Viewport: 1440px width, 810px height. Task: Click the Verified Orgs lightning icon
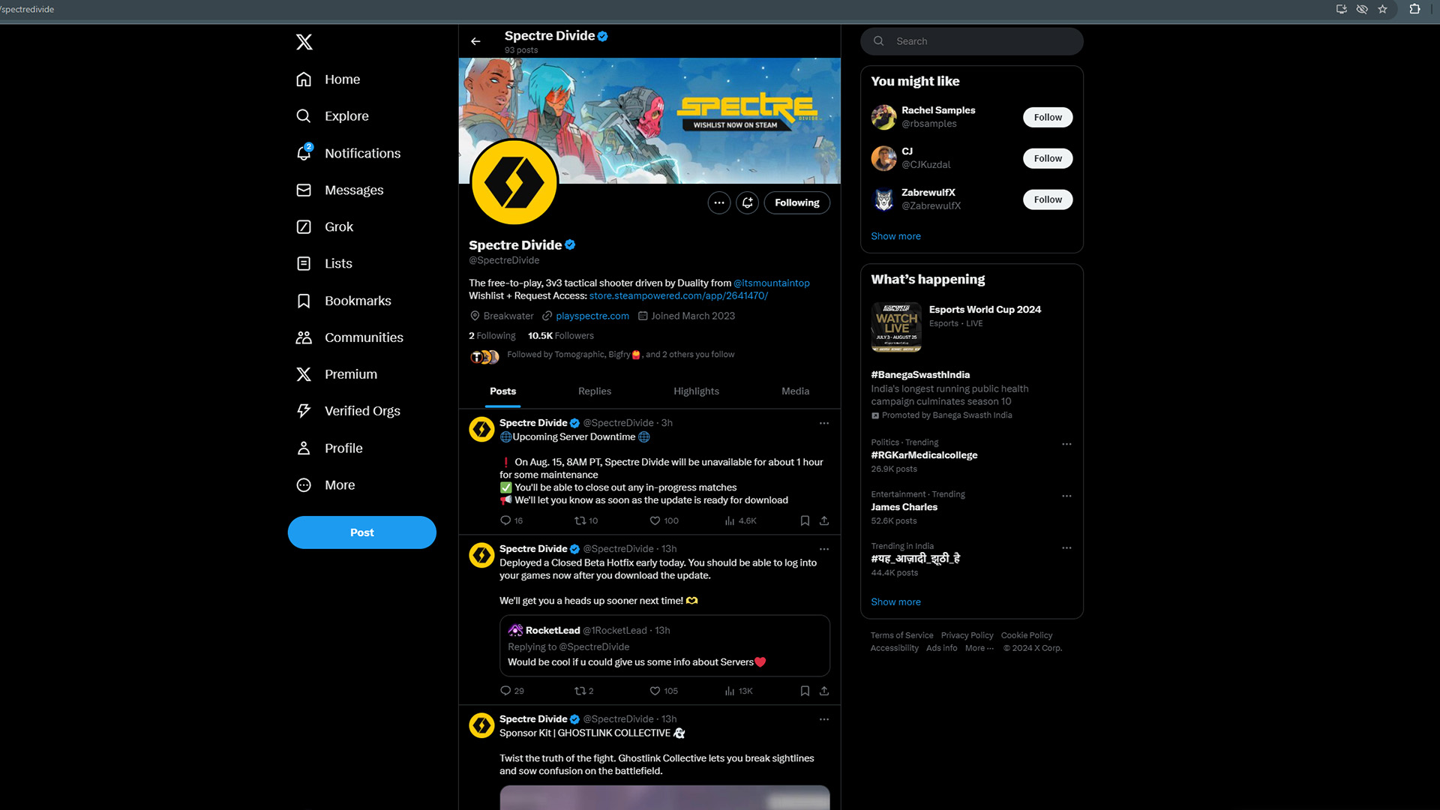304,410
